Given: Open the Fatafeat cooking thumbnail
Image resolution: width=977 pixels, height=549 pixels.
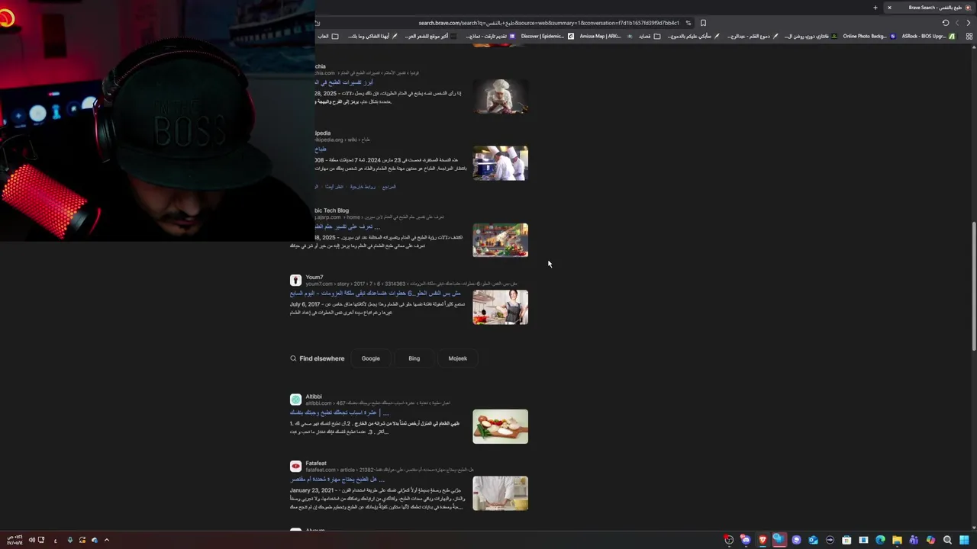Looking at the screenshot, I should click(x=500, y=493).
